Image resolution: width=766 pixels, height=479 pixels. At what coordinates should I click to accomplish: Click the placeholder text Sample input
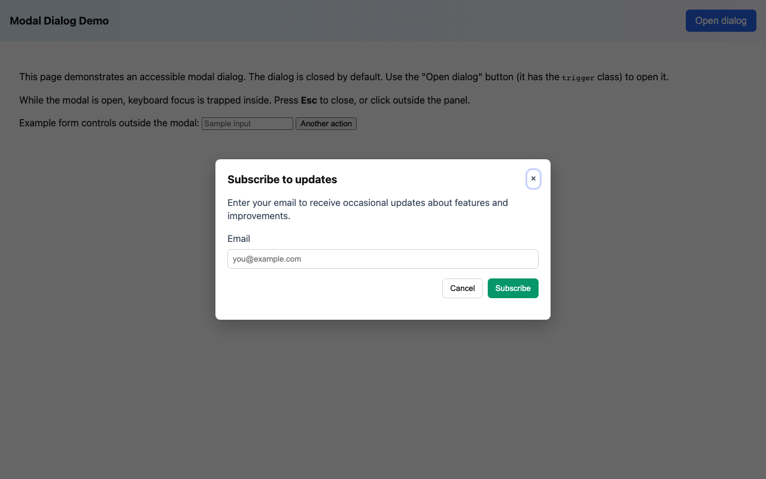point(247,123)
